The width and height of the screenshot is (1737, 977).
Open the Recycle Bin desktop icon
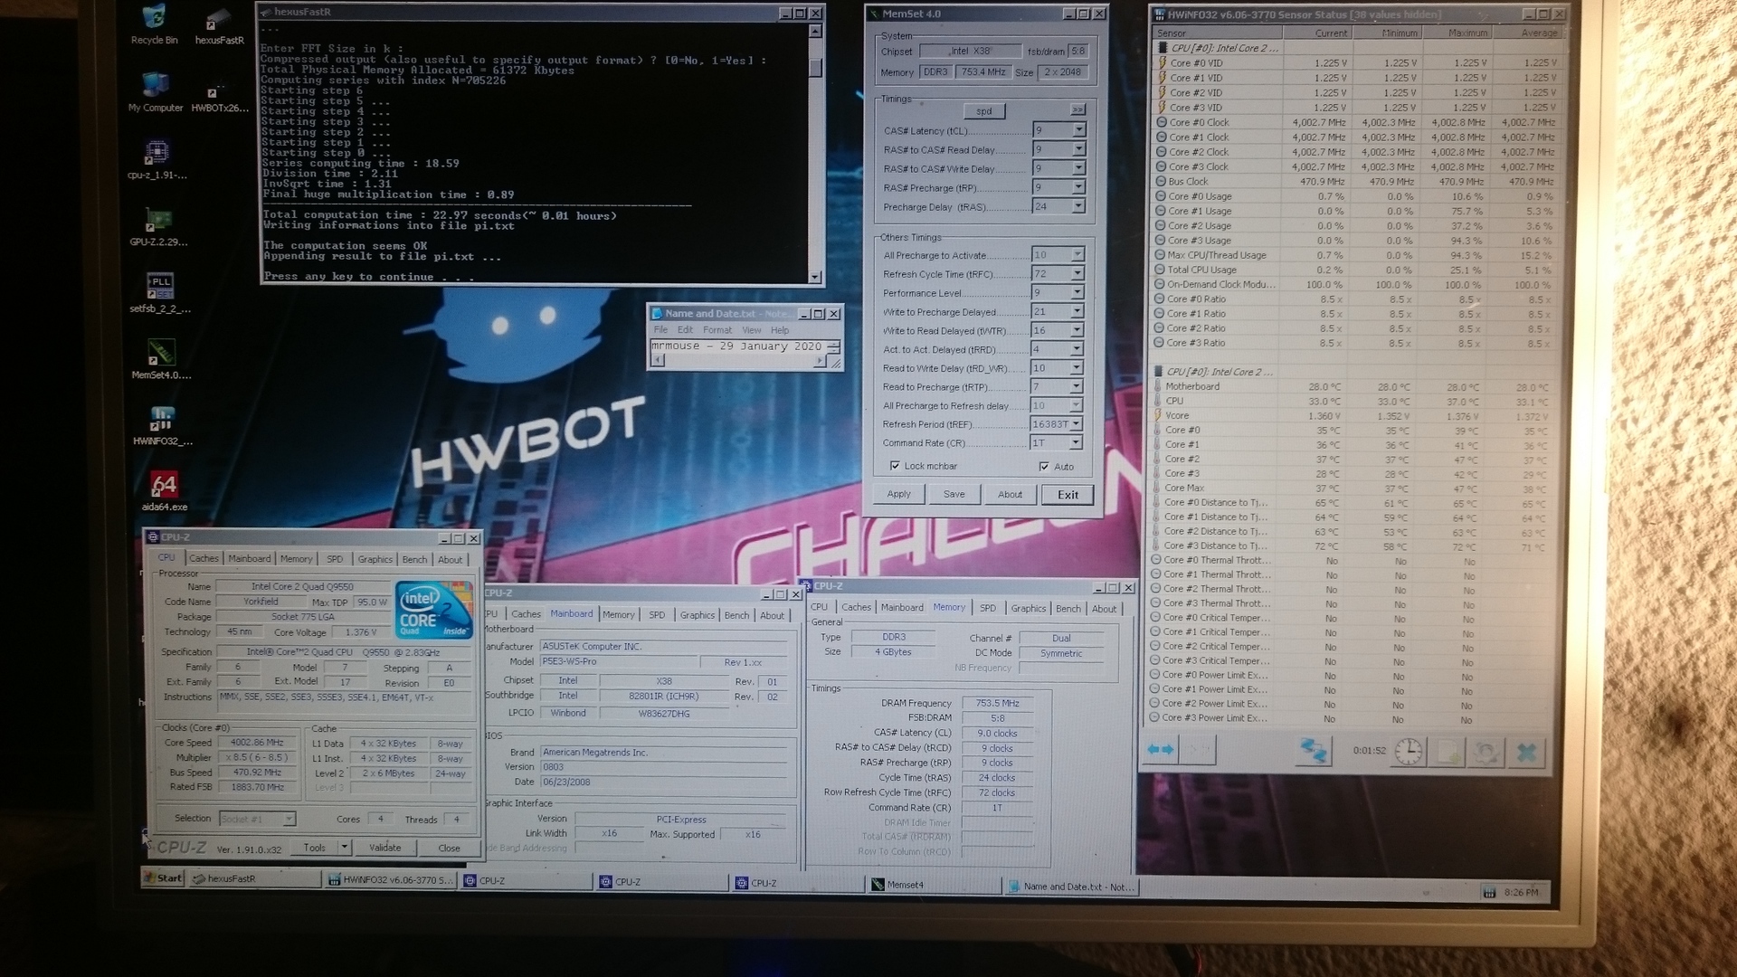point(154,24)
